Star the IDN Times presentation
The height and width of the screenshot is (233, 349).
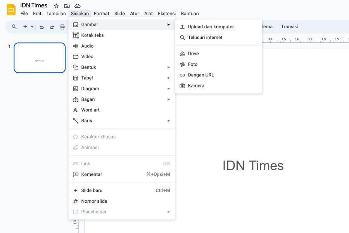click(x=56, y=6)
